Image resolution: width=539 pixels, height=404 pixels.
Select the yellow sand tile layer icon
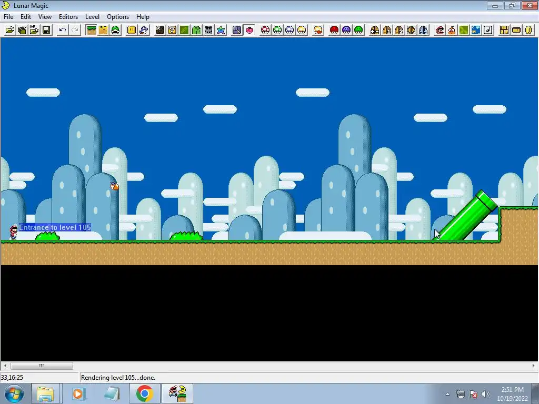(103, 30)
